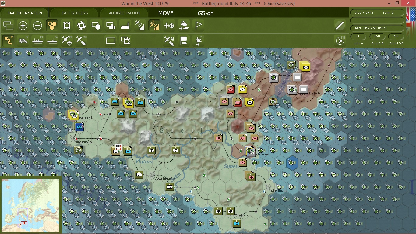Click the Modica city label

(241, 215)
